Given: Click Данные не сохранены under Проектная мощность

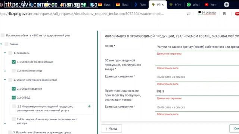Looking at the screenshot, I should point(169,98).
